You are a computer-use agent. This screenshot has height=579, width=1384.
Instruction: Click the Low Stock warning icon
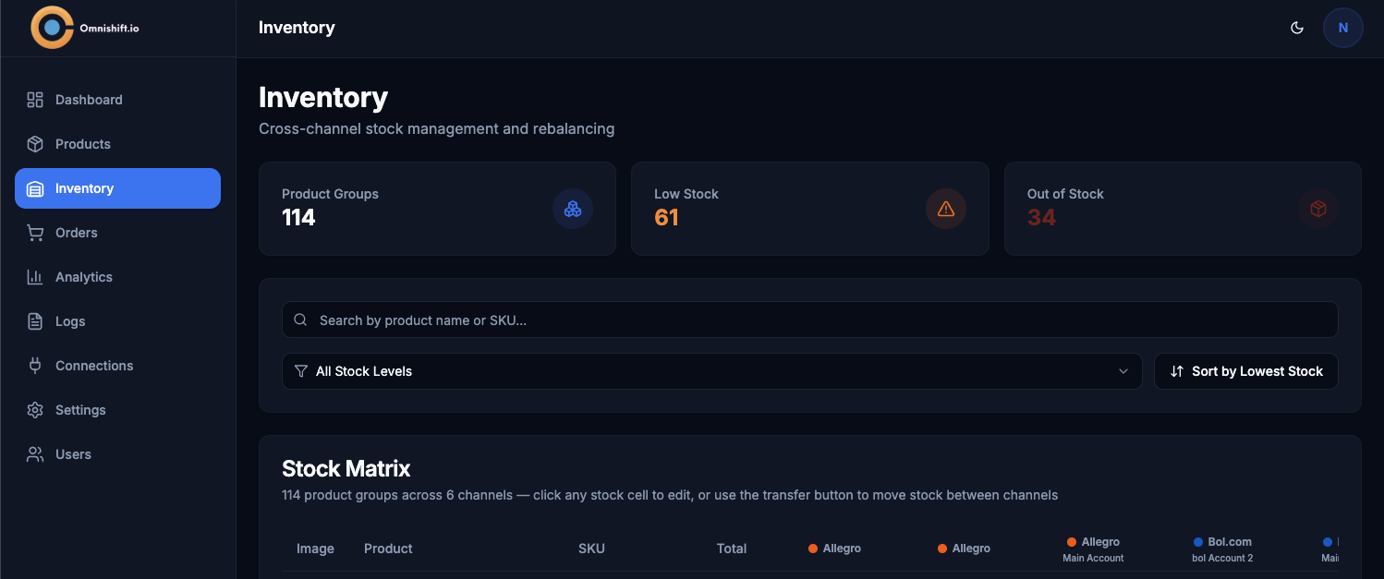pos(946,209)
